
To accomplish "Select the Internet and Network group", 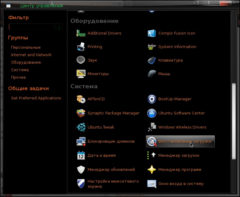I will pos(31,55).
